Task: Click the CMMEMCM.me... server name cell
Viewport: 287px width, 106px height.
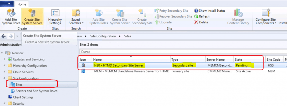Action: [x=219, y=71]
